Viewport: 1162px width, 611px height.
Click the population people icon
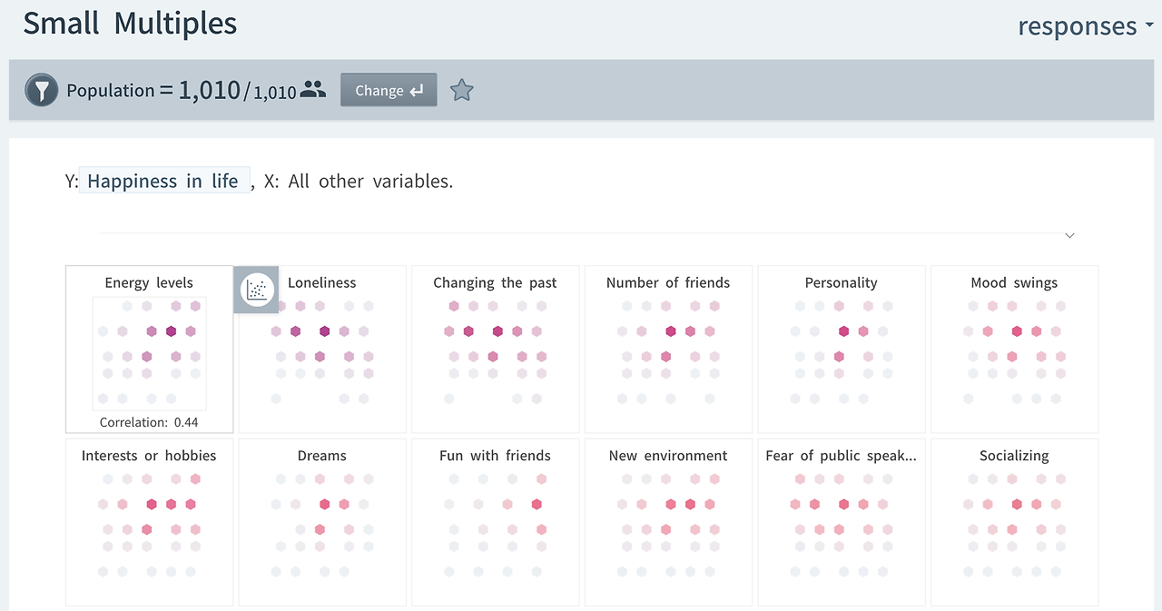click(x=313, y=89)
